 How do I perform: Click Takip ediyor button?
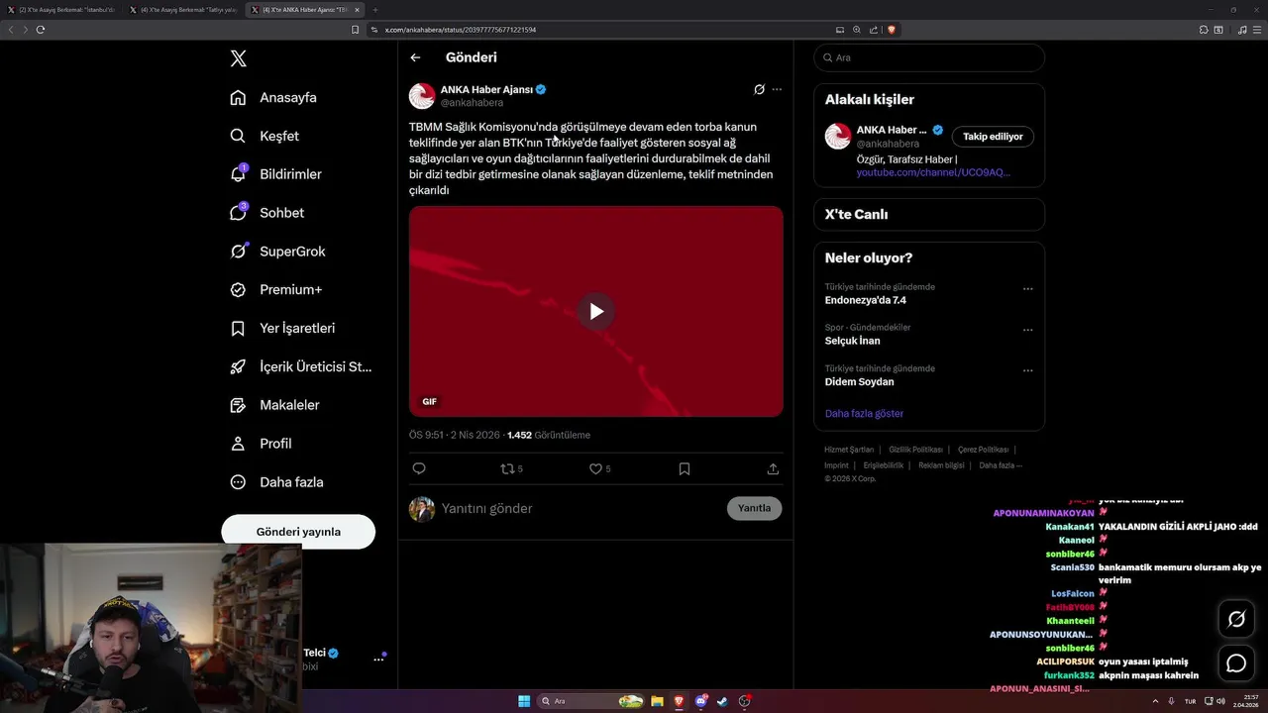(993, 137)
